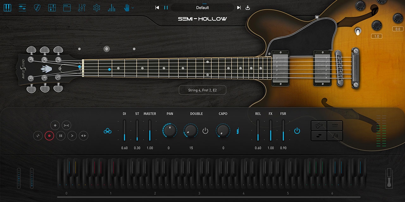Image resolution: width=405 pixels, height=202 pixels.
Task: Open the mixer faders panel icon
Action: click(82, 8)
